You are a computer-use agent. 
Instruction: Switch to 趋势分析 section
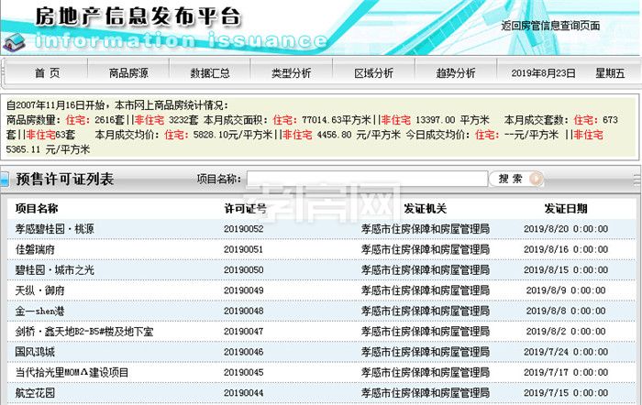(455, 73)
